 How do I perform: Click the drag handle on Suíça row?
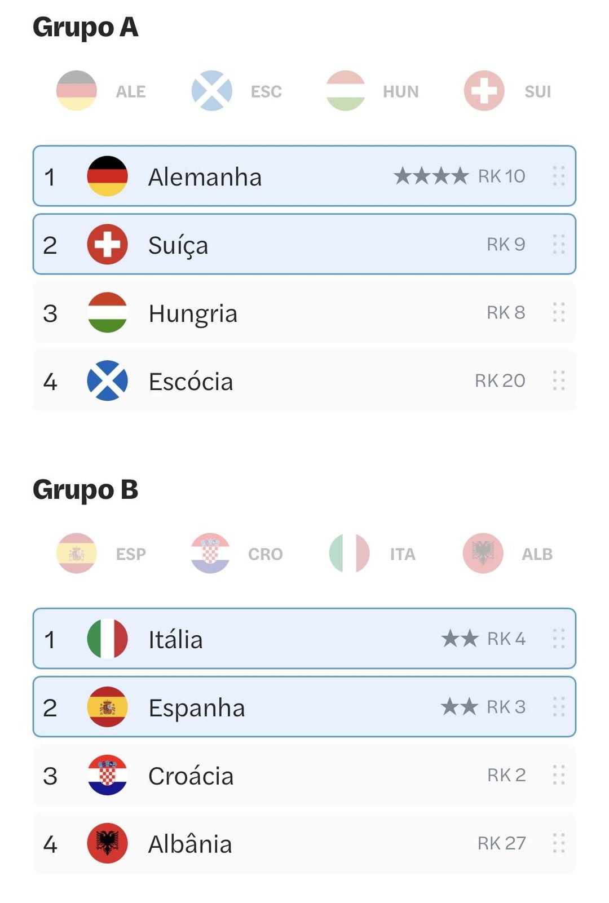point(559,245)
